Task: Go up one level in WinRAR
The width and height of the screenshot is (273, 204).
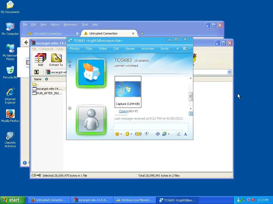Action: coord(36,72)
